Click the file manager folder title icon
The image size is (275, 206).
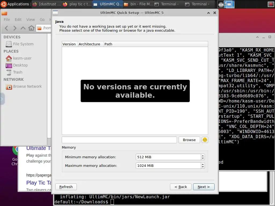(4, 13)
